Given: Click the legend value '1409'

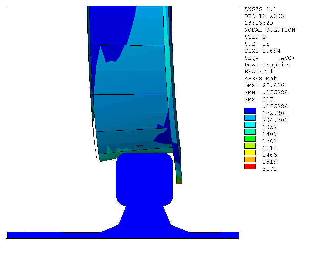Looking at the screenshot, I should (x=270, y=134).
